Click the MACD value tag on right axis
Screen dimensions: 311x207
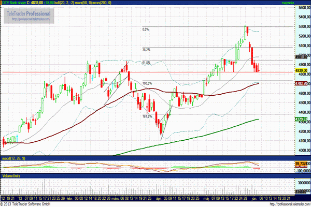pyautogui.click(x=301, y=163)
